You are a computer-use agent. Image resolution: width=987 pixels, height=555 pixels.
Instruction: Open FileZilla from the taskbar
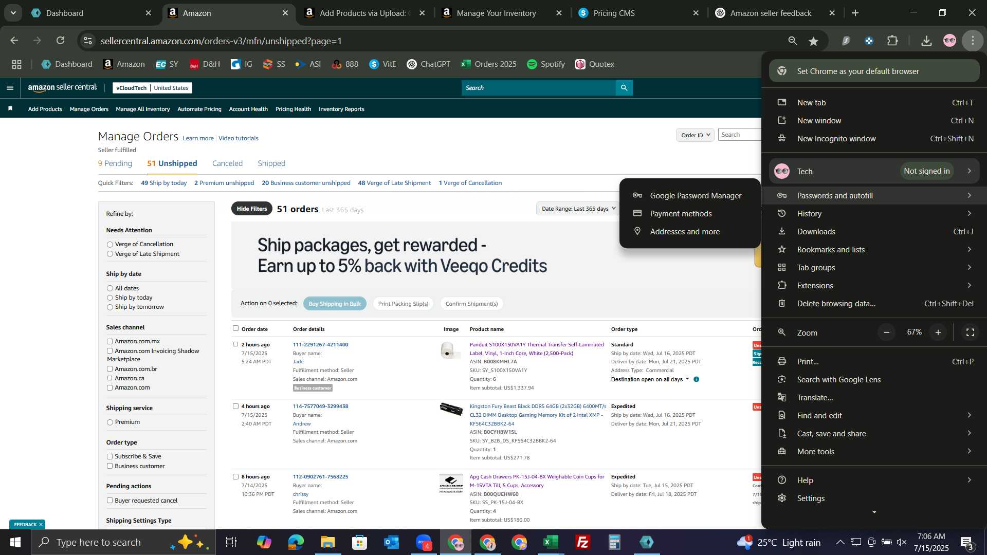[x=582, y=542]
